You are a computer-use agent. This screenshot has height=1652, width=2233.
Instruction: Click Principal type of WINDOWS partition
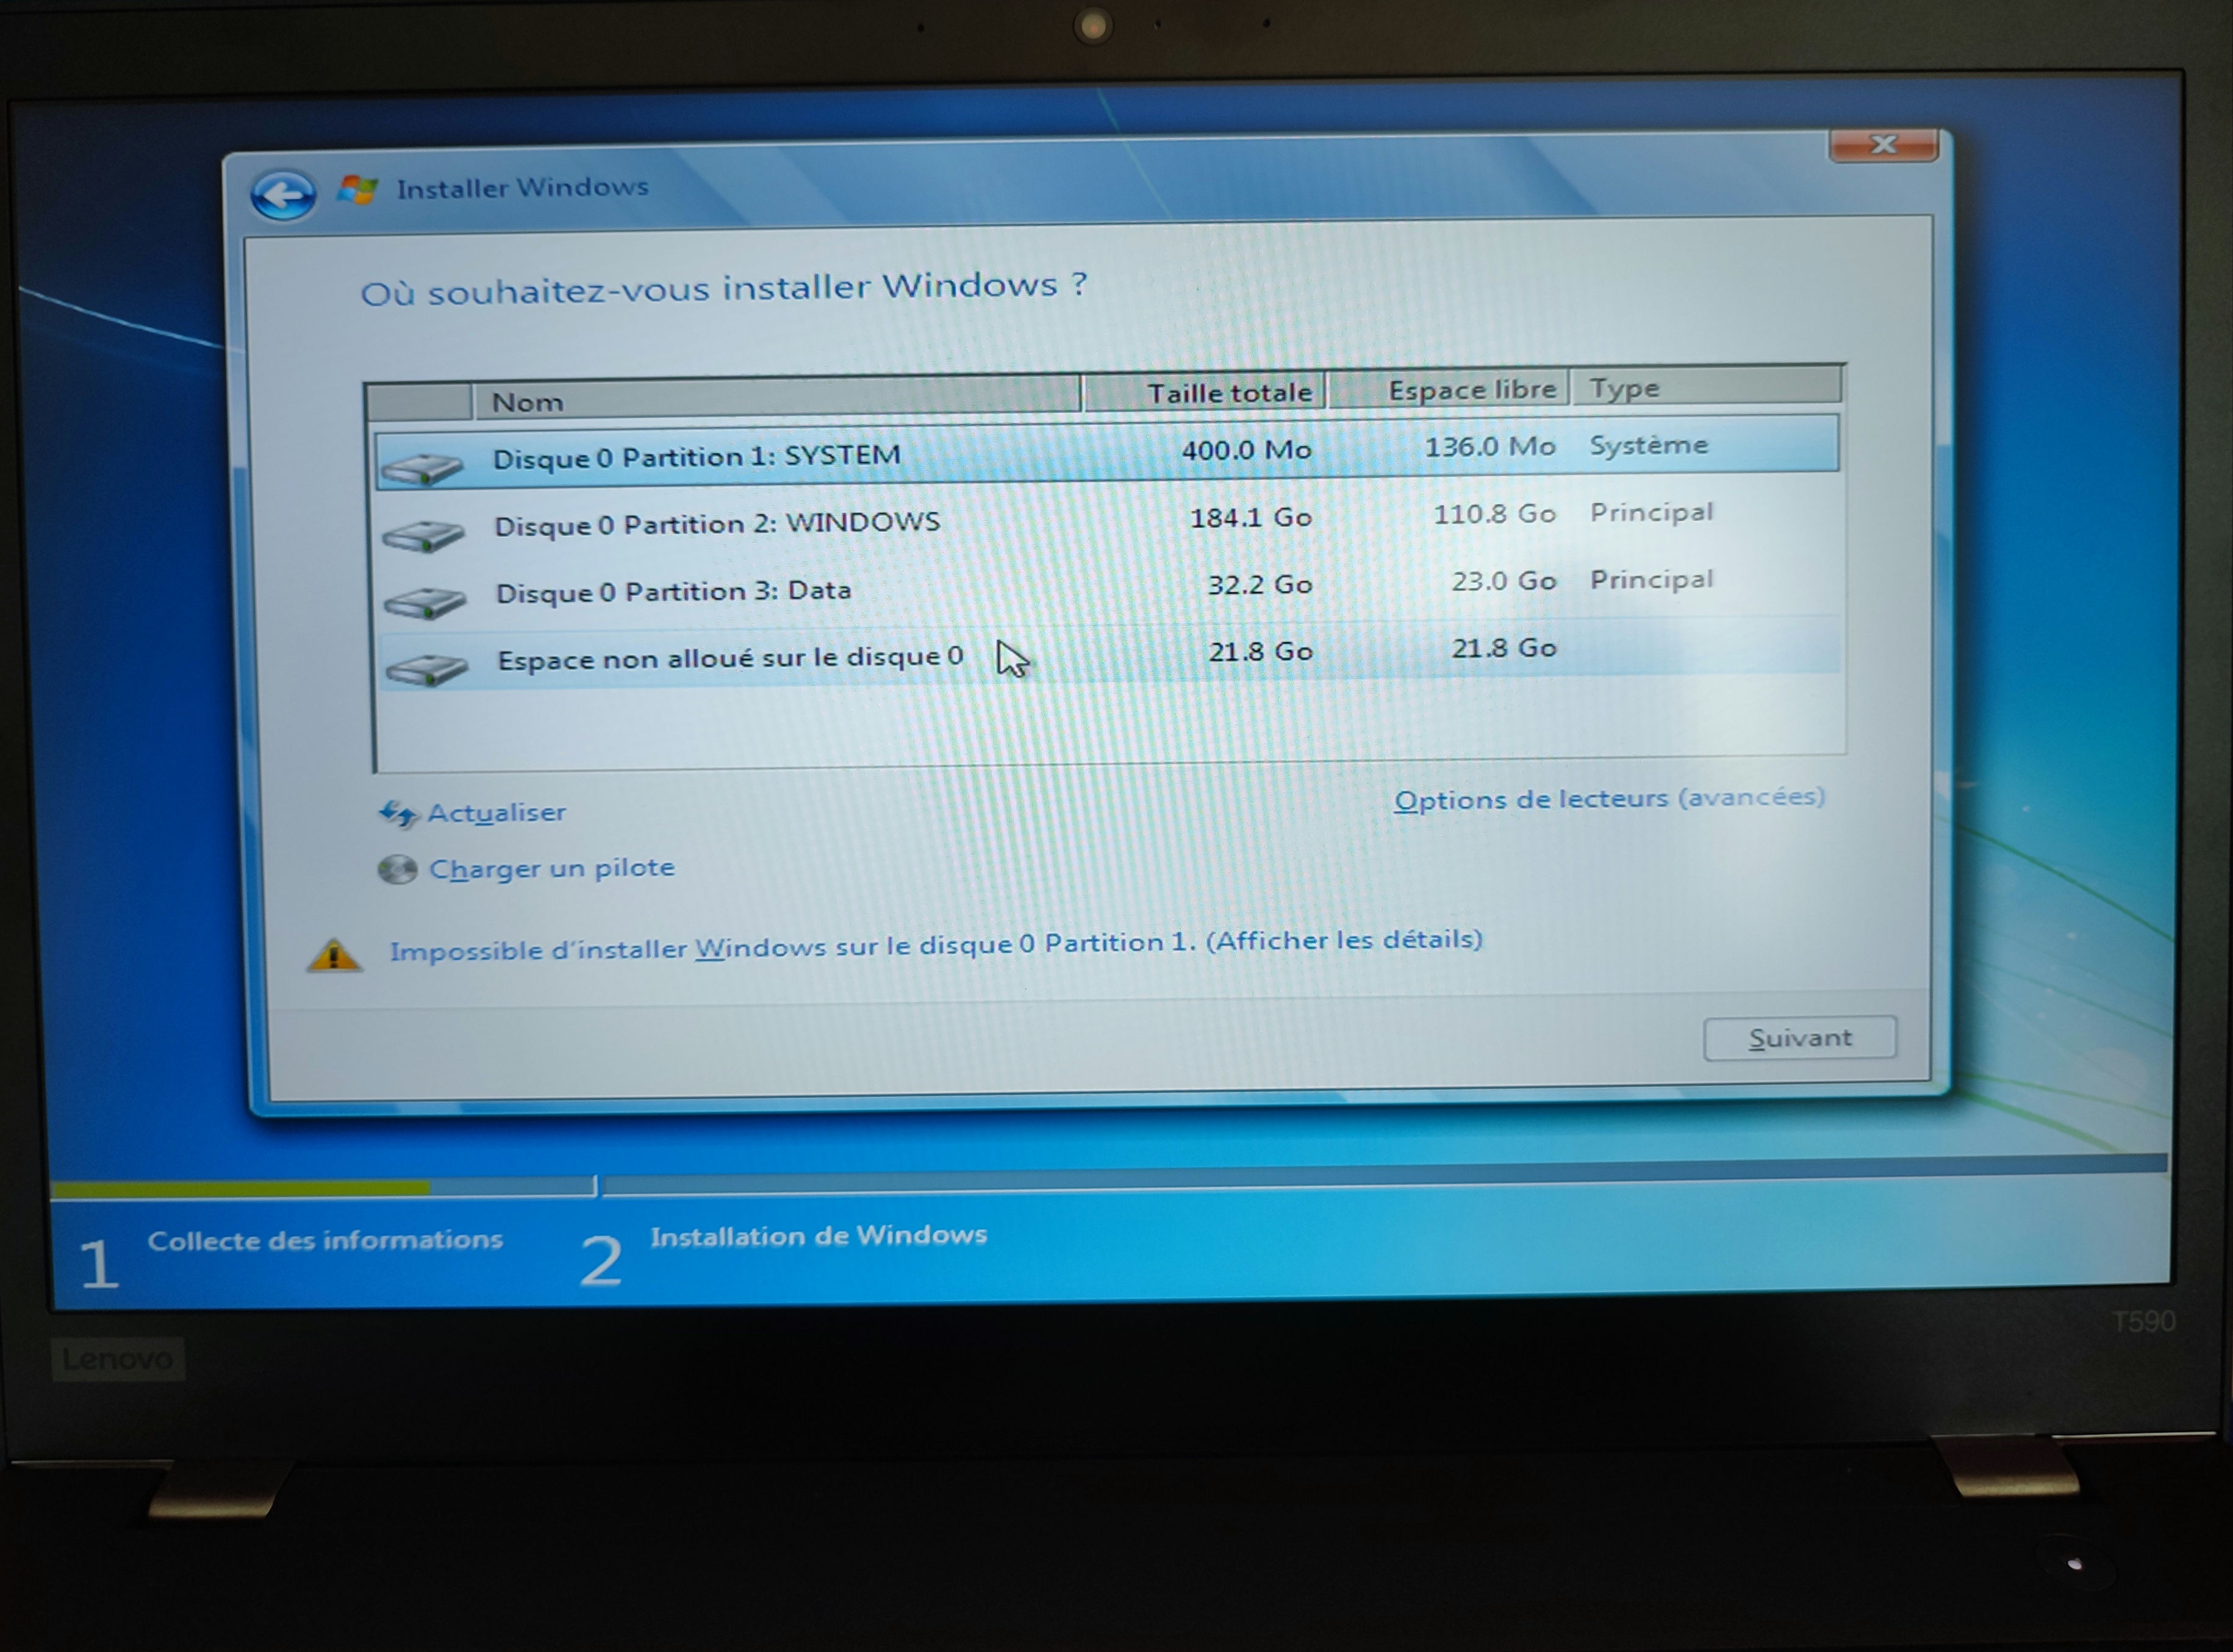coord(1652,512)
